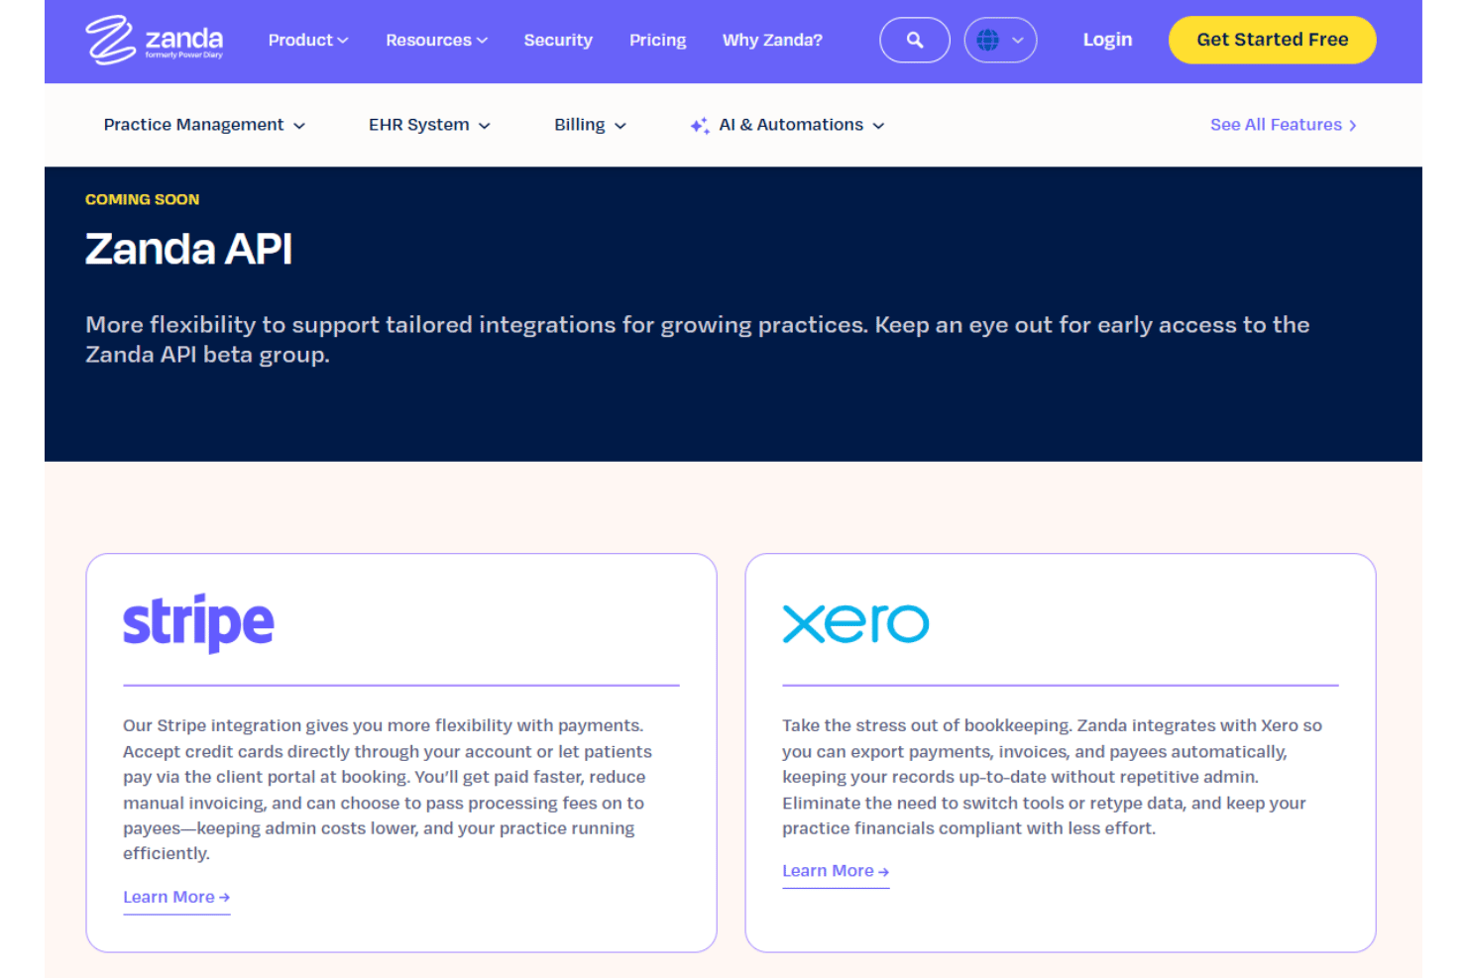Expand EHR System dropdown
Viewport: 1467px width, 978px height.
(x=429, y=125)
